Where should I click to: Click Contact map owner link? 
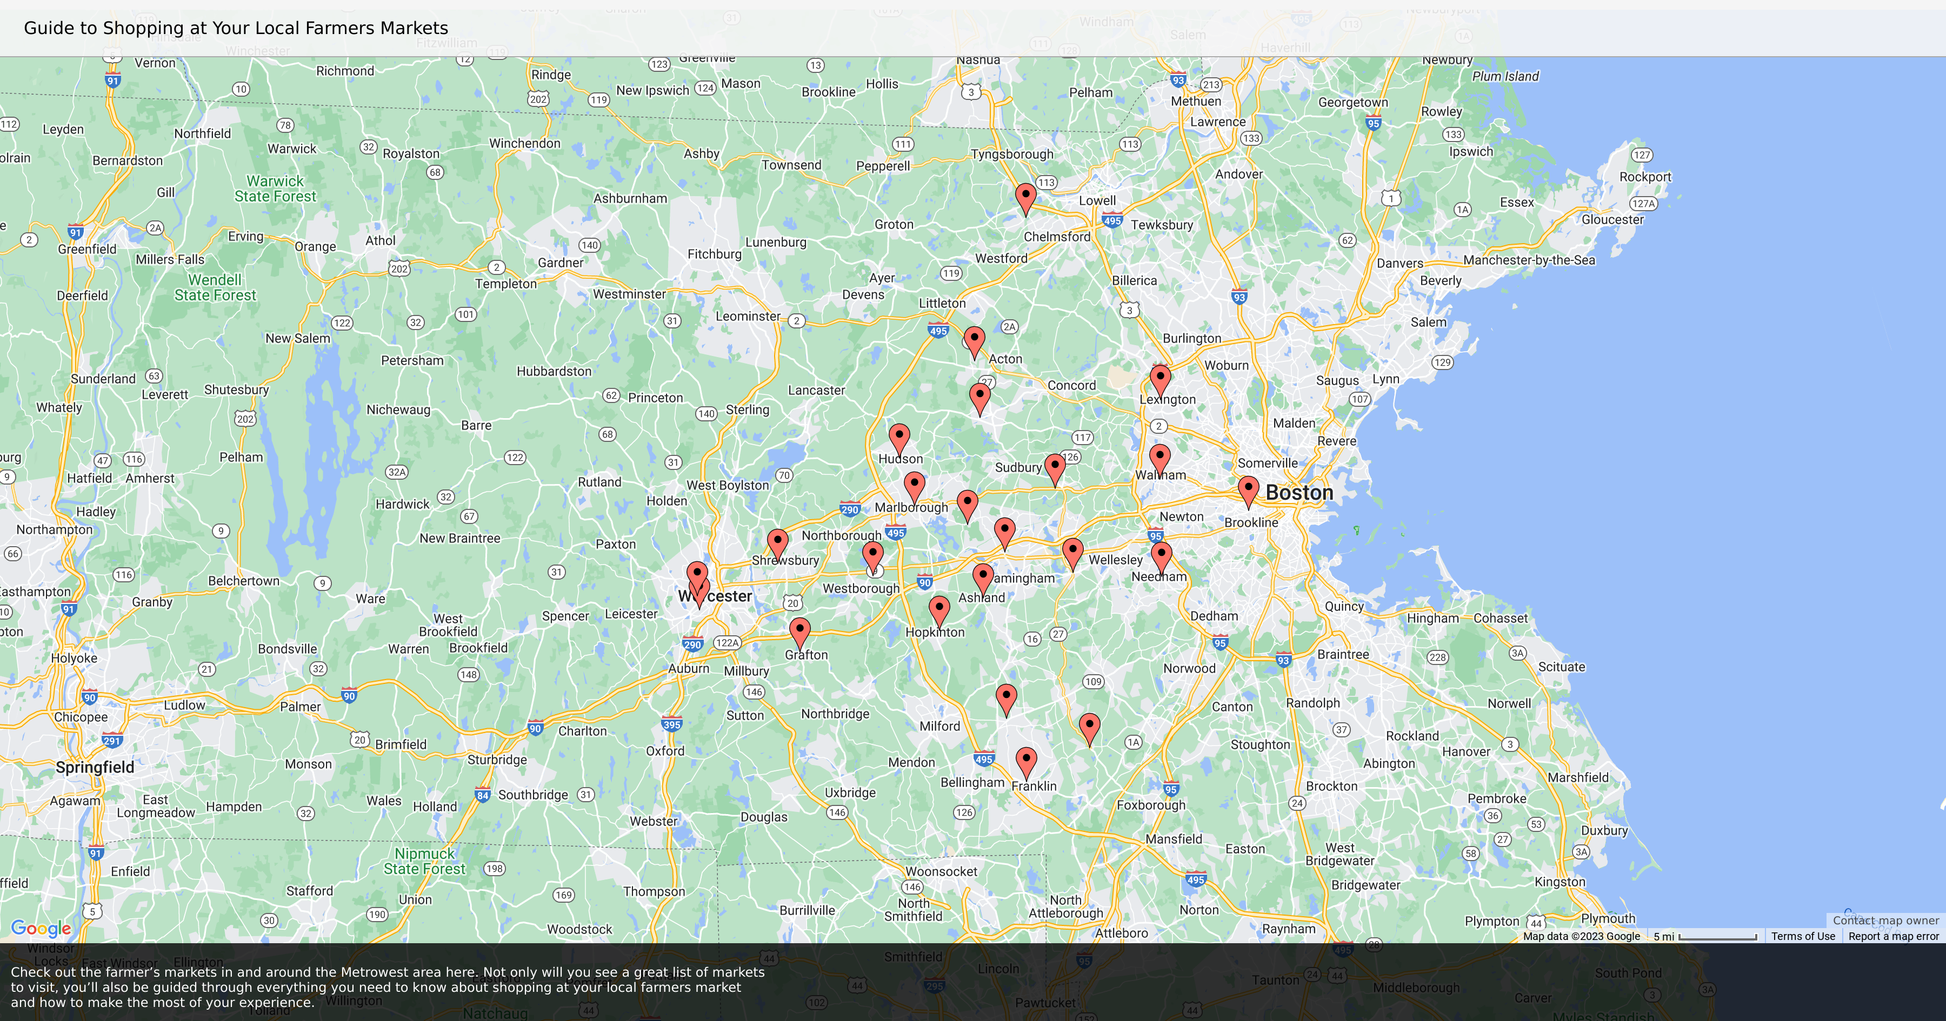pyautogui.click(x=1885, y=920)
